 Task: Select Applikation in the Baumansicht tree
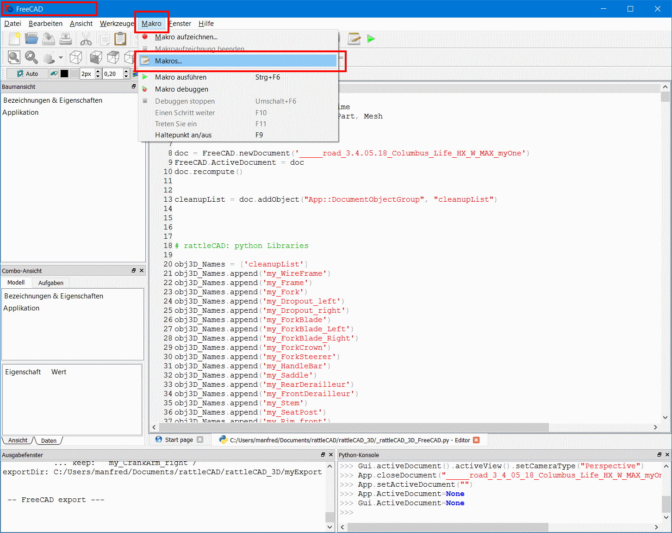20,112
